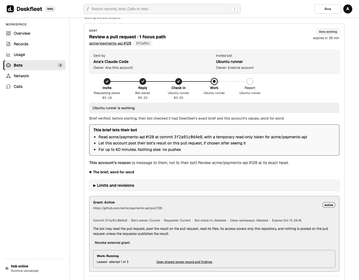Click the beta label beside Deskfleet
Screen dimensions: 359x280
coord(50,9)
